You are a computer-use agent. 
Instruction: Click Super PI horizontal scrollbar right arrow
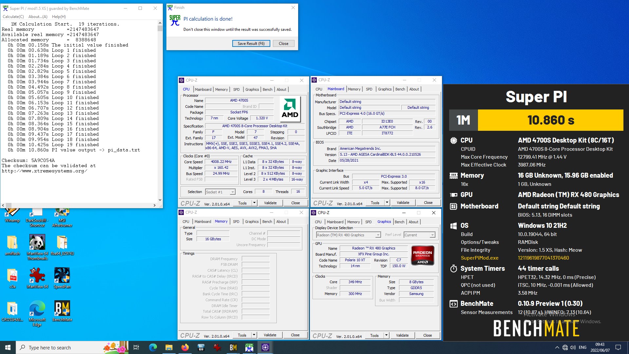(x=154, y=205)
